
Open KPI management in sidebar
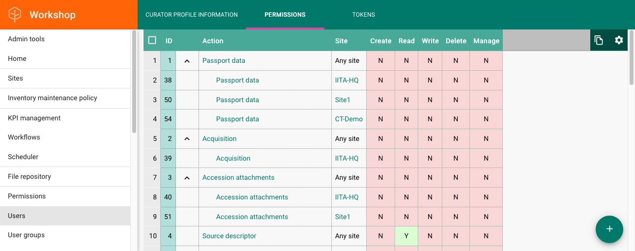coord(65,118)
